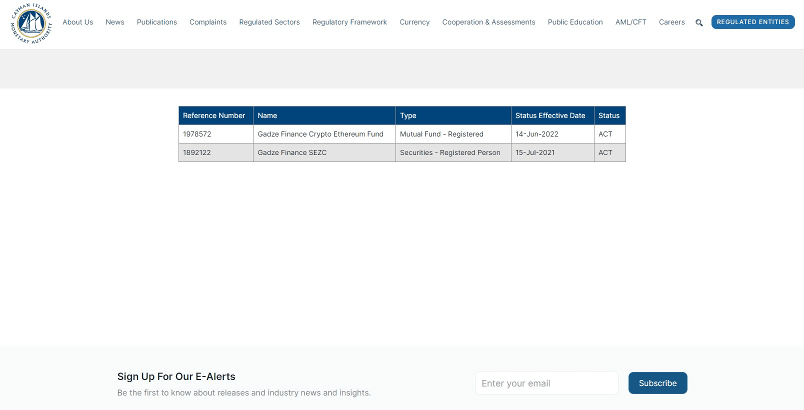Image resolution: width=804 pixels, height=410 pixels.
Task: Select the Gadze Finance Crypto Ethereum Fund row
Action: click(x=320, y=134)
